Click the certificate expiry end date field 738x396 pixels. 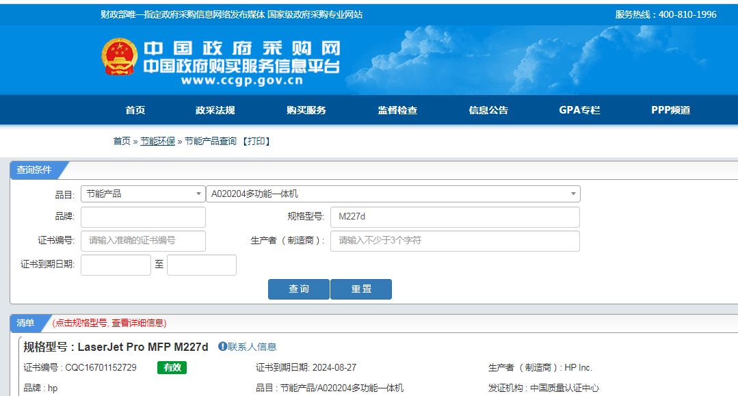(202, 265)
